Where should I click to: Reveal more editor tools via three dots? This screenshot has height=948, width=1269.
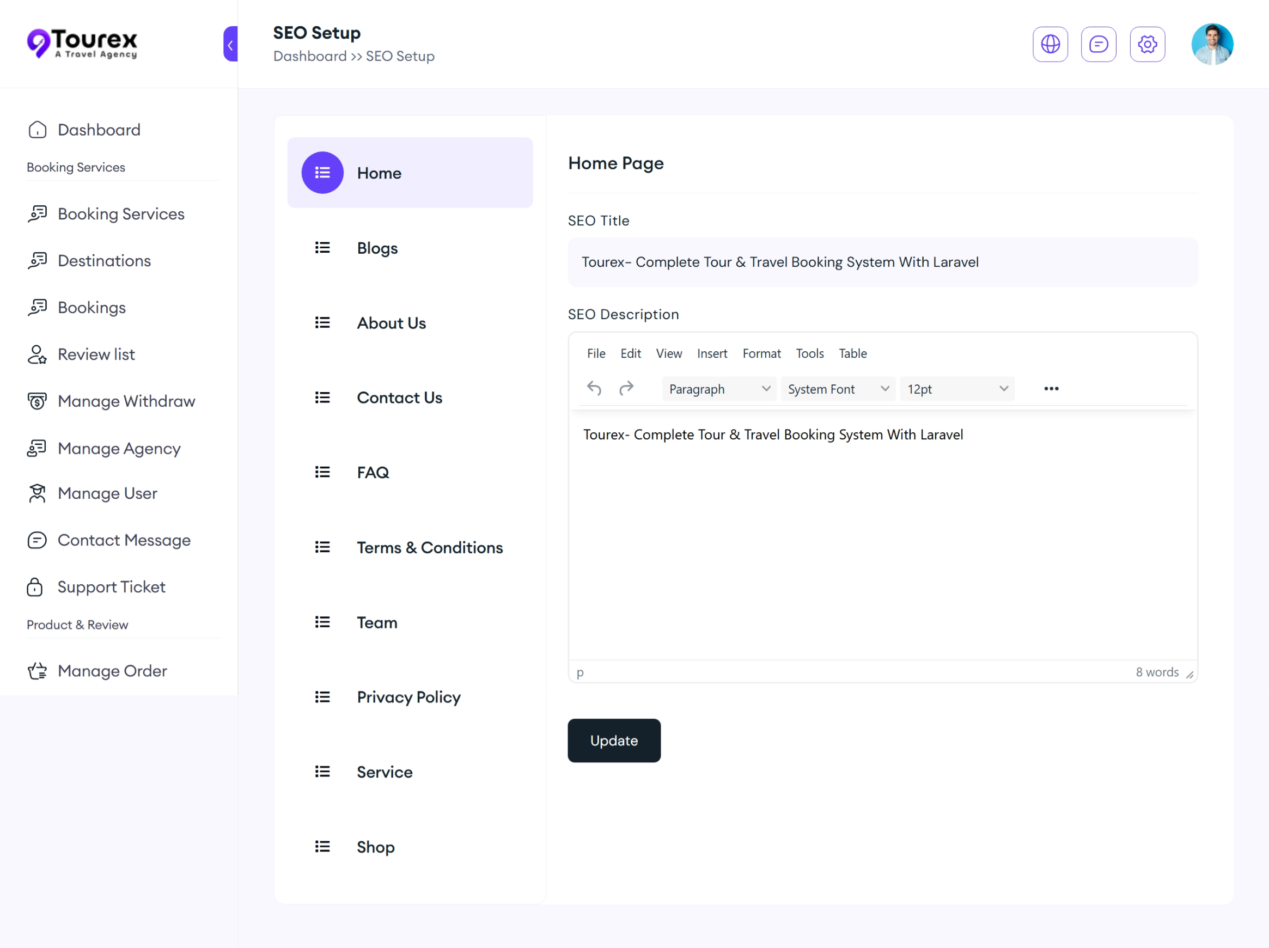tap(1051, 389)
